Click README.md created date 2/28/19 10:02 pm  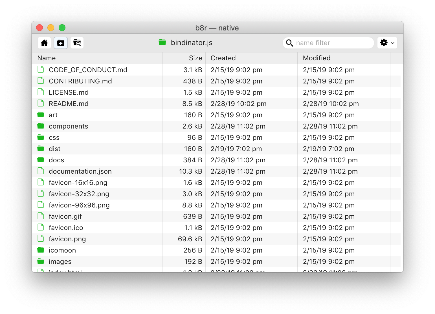click(238, 104)
